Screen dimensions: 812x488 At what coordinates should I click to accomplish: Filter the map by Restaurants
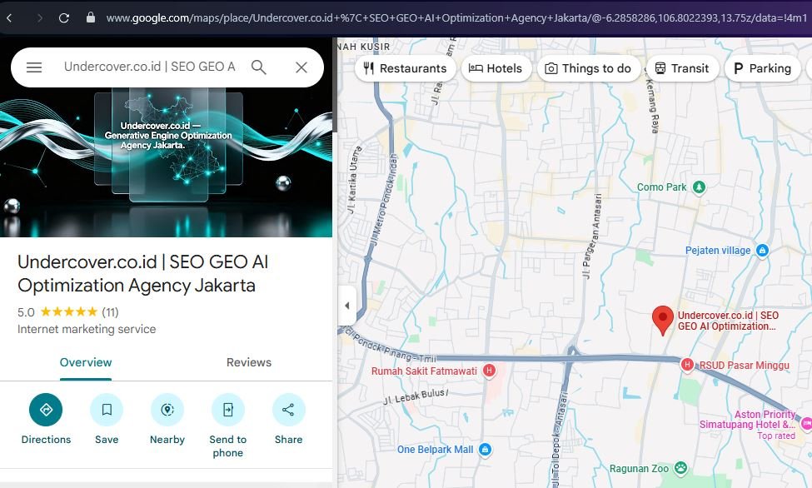pos(405,68)
